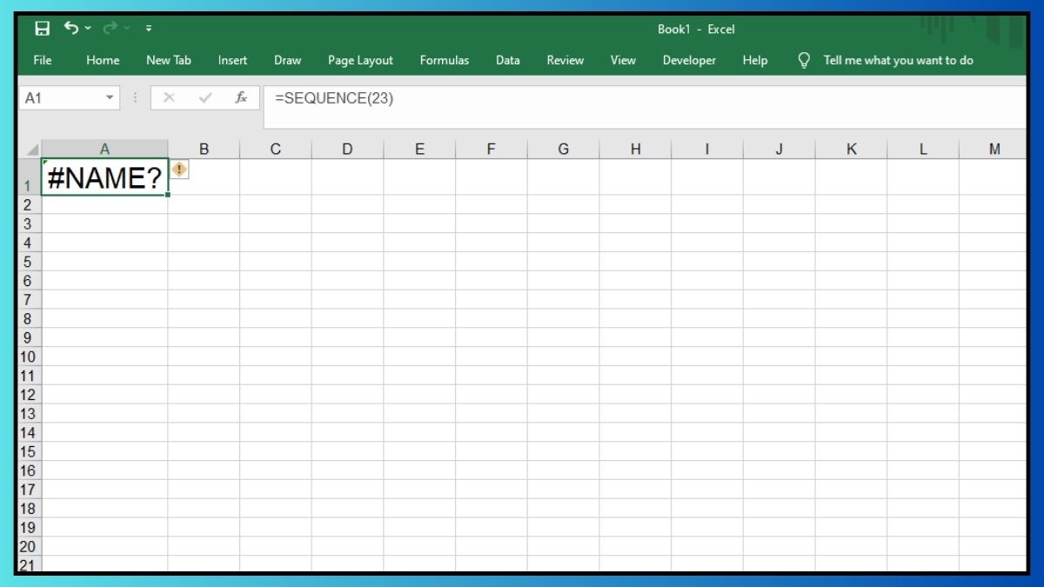Screen dimensions: 1044x587
Task: Click inside the formula bar showing =SEQUENCE(23)
Action: (609, 98)
